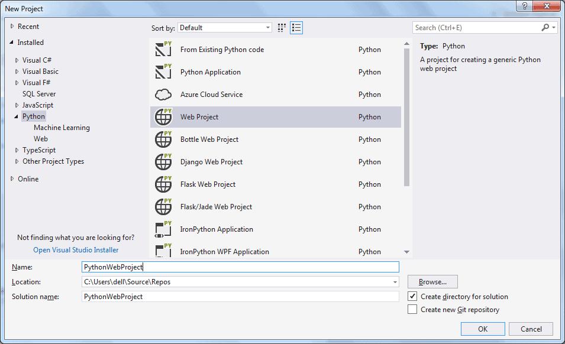Expand the Visual C# node
Screen dimensions: 565x344
click(x=17, y=60)
